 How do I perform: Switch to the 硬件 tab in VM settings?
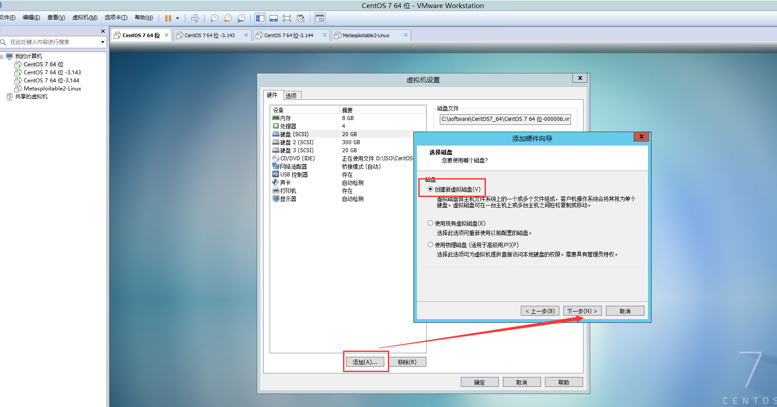[273, 95]
